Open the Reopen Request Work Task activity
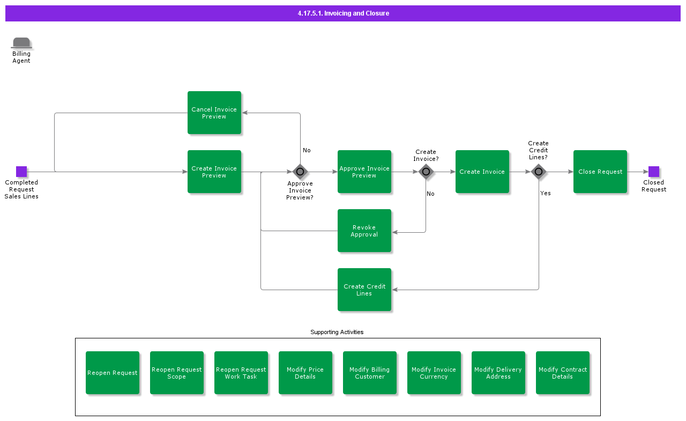The width and height of the screenshot is (686, 421). pyautogui.click(x=241, y=373)
